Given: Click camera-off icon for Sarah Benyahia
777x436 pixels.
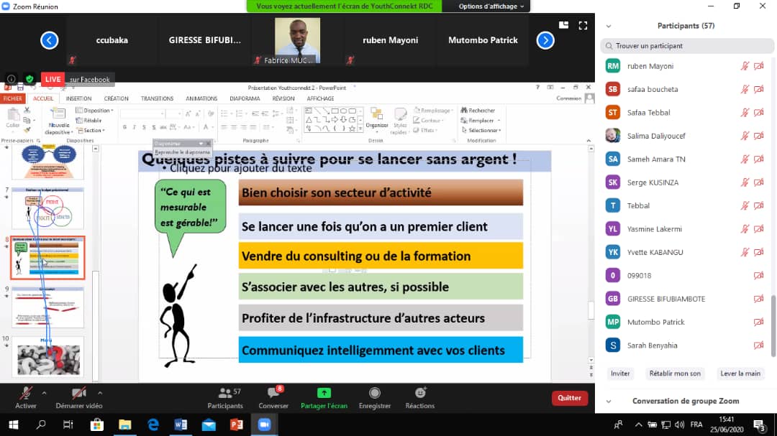Looking at the screenshot, I should coord(759,345).
